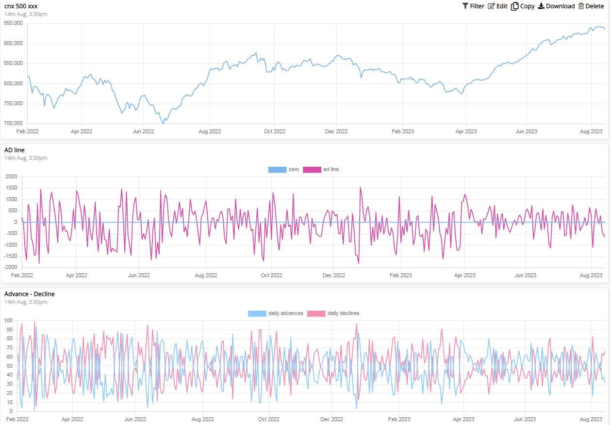Click the 700,000 y-axis label

click(x=14, y=124)
